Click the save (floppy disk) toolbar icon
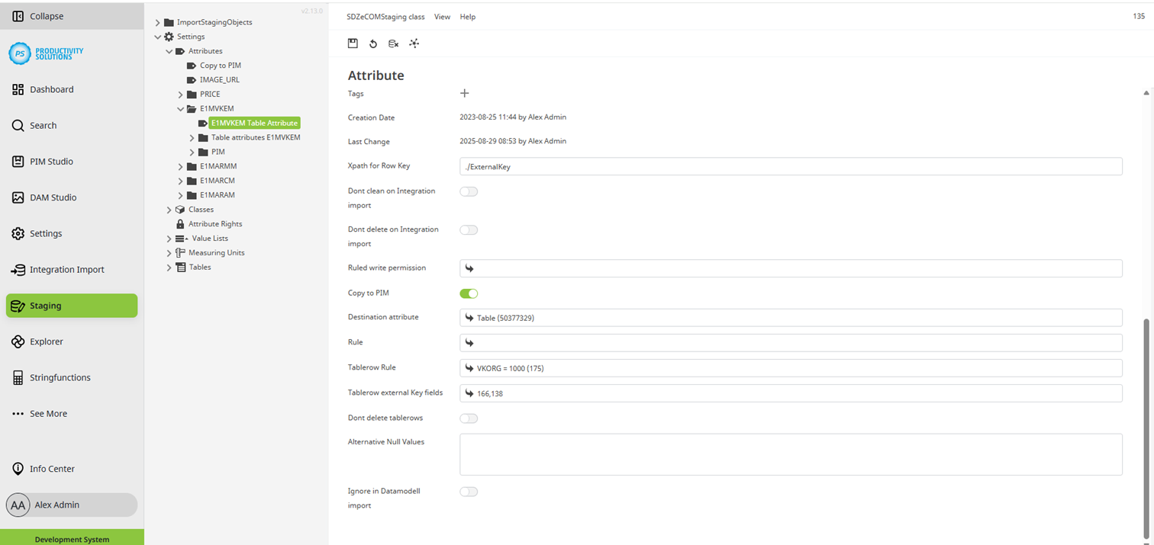Screen dimensions: 1154x545 pyautogui.click(x=353, y=43)
